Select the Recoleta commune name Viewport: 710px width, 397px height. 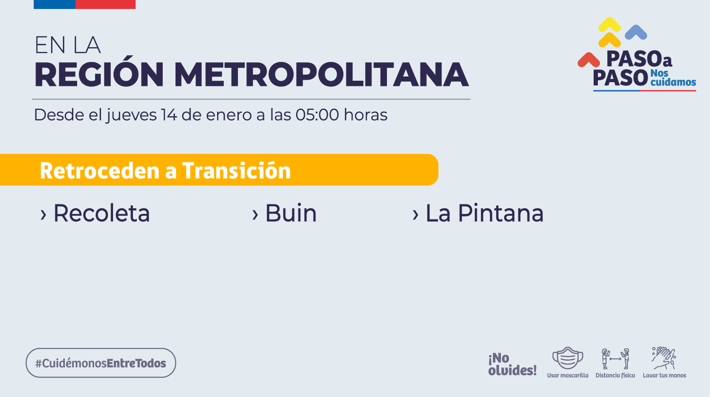coord(102,213)
